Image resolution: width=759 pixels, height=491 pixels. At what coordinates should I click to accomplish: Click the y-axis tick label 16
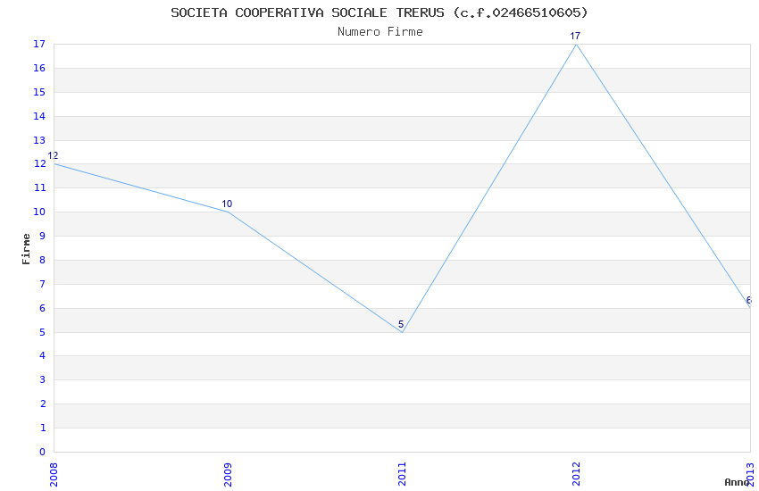[39, 68]
